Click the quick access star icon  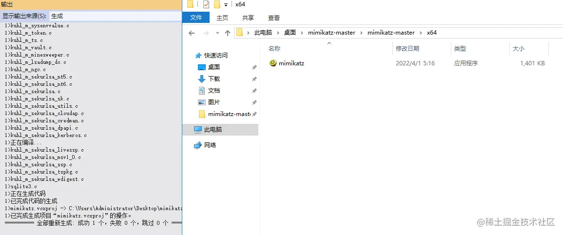click(x=198, y=56)
